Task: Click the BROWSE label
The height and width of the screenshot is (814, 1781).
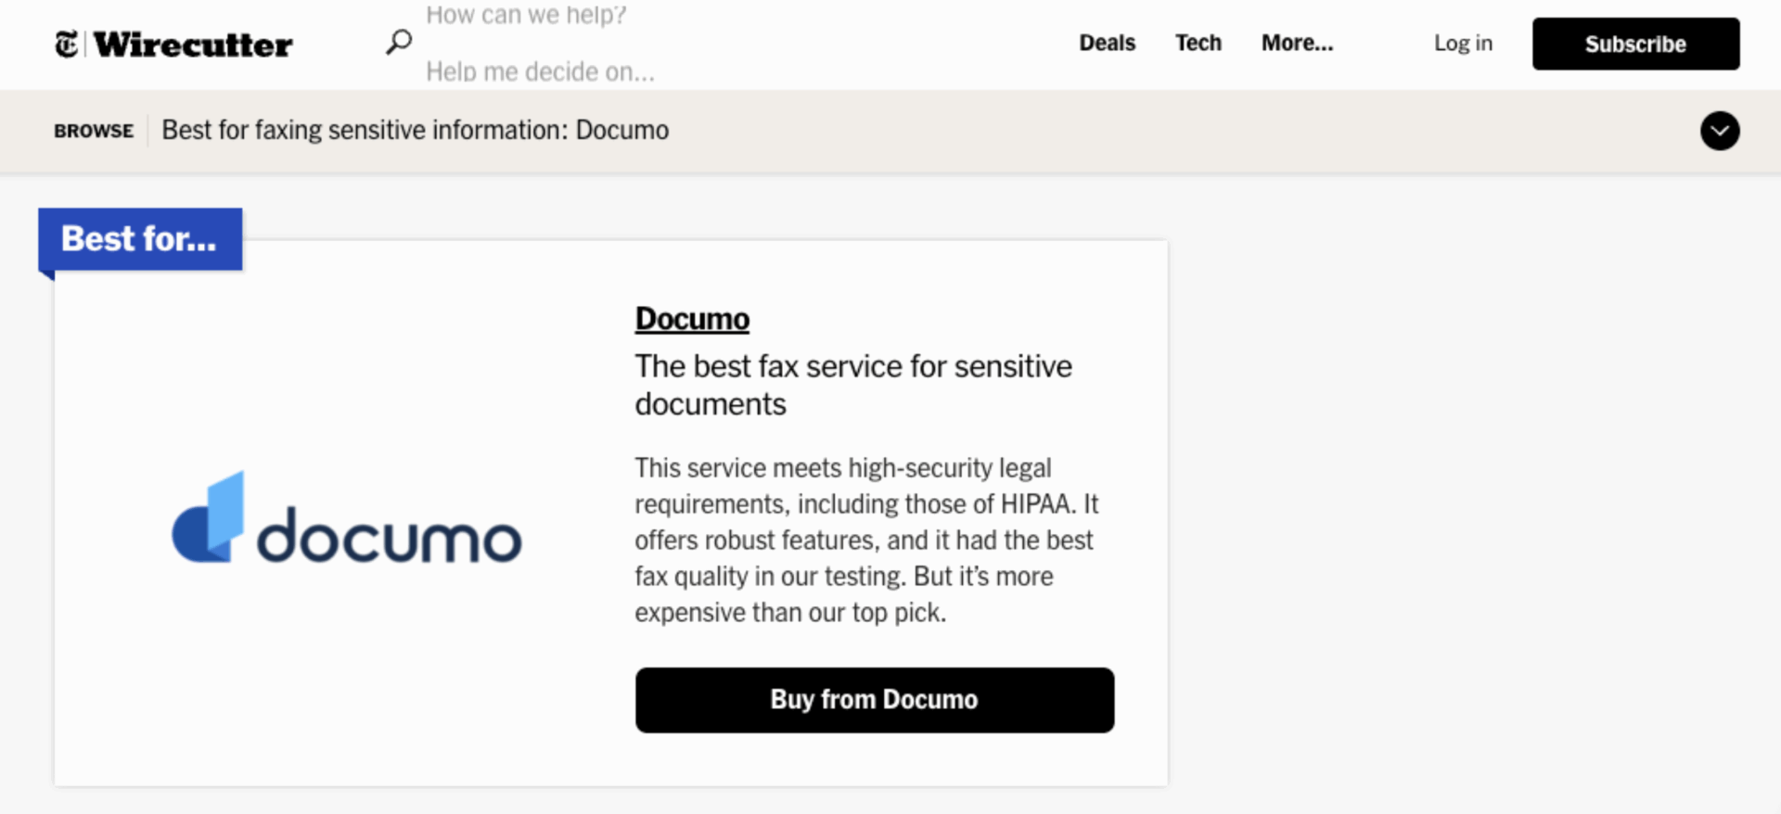Action: pos(94,131)
